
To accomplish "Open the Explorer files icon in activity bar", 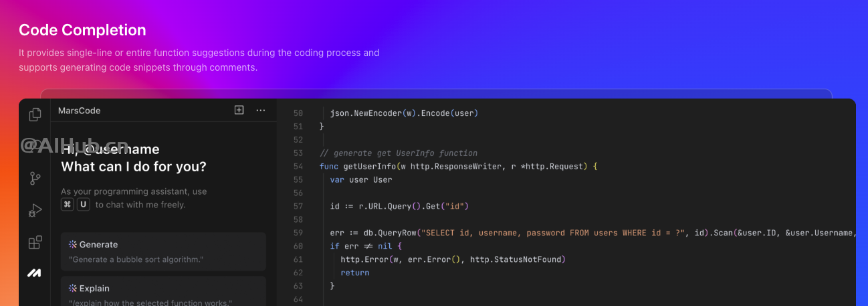I will 35,115.
